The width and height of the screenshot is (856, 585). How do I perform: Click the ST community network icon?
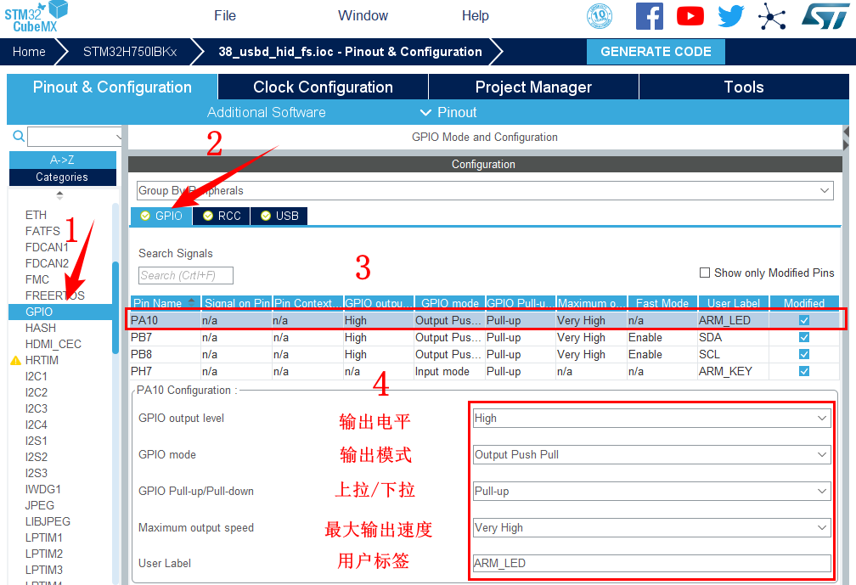coord(772,16)
